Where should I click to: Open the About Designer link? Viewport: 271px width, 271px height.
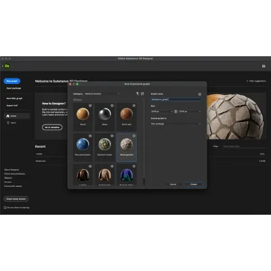pyautogui.click(x=12, y=169)
